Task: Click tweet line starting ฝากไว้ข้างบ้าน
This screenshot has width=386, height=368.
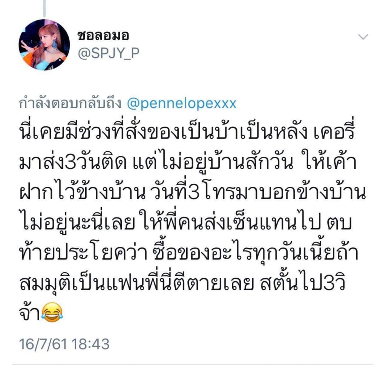Action: click(192, 192)
